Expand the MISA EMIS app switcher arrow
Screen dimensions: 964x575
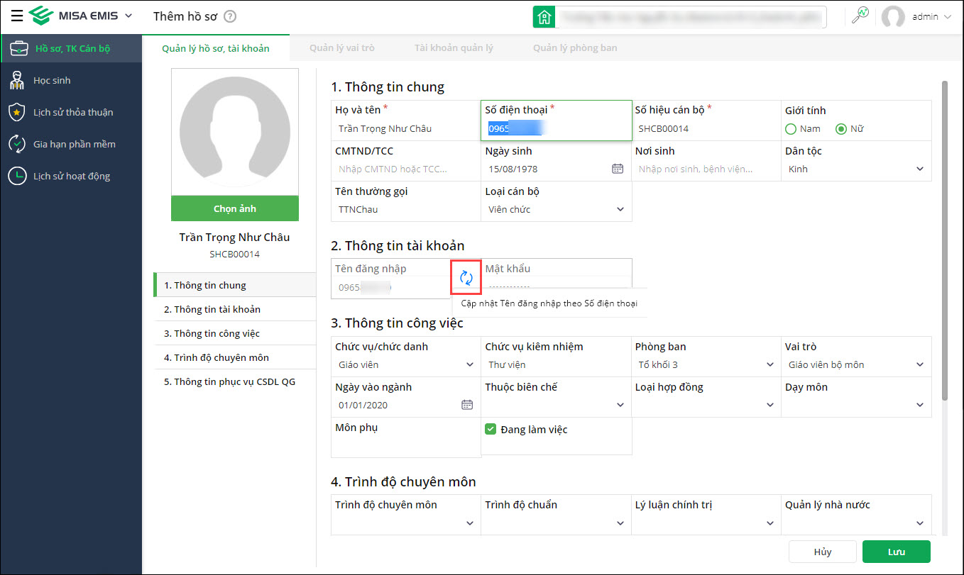pyautogui.click(x=128, y=16)
